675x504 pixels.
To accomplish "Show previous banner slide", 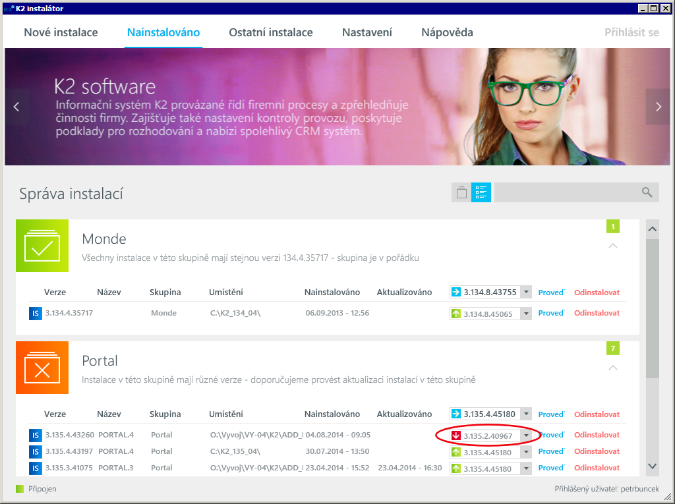I will [16, 107].
